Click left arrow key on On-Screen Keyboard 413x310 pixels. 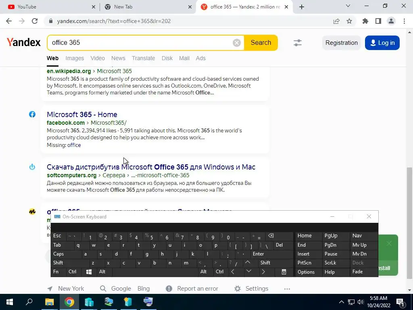[233, 272]
